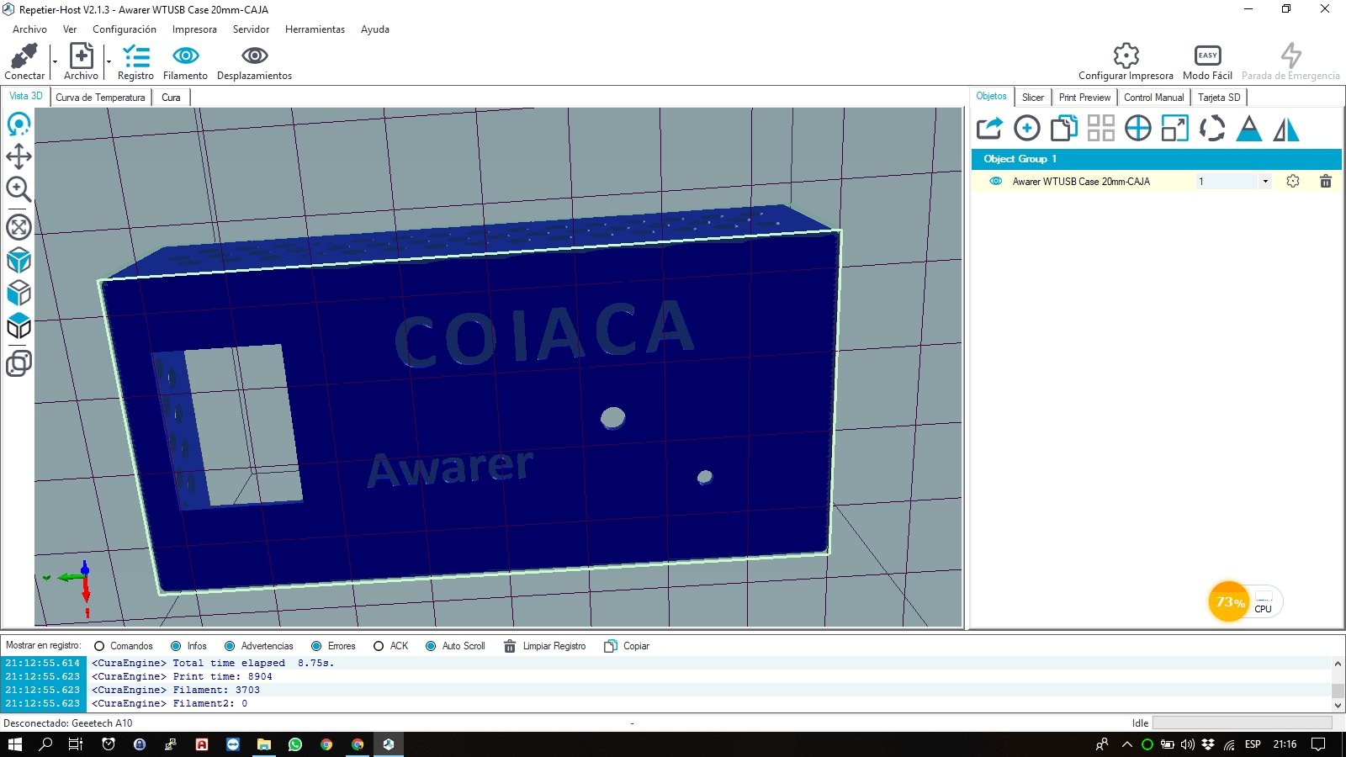Click the copy objects icon
1346x757 pixels.
click(x=1064, y=129)
